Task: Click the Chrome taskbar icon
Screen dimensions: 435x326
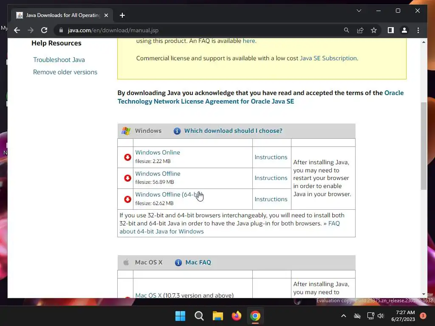Action: click(x=255, y=316)
